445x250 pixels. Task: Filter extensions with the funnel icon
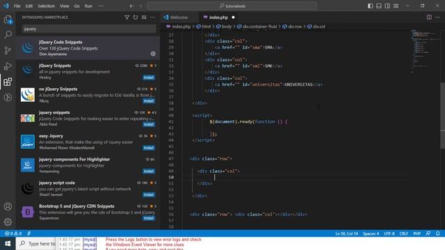pos(127,17)
